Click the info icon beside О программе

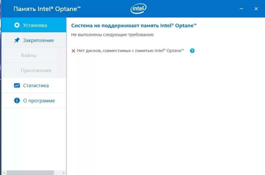[x=17, y=101]
